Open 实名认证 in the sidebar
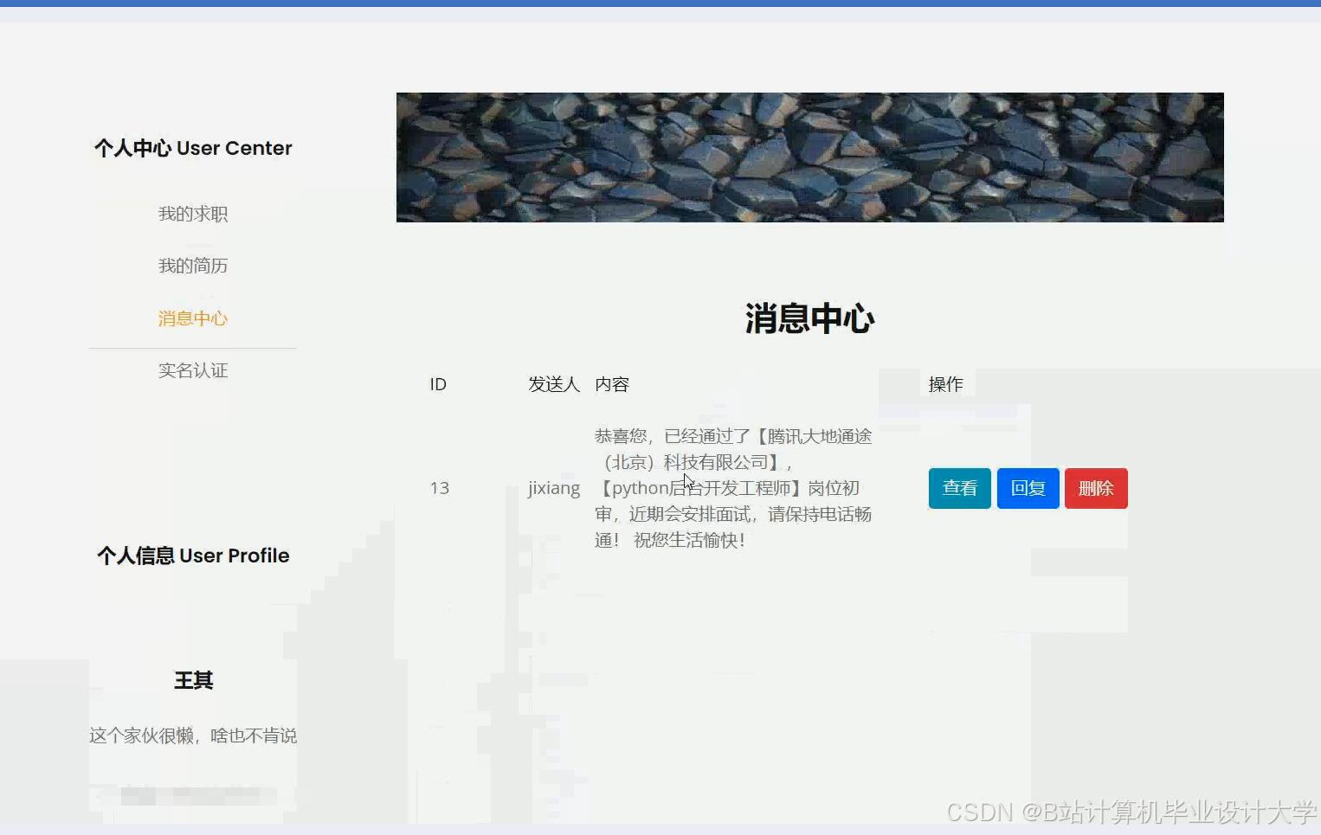 tap(193, 370)
